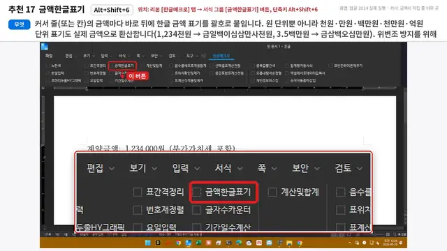Click the enlarged 글자수카운터 icon box
Screen dimensions: 447x251
196,210
